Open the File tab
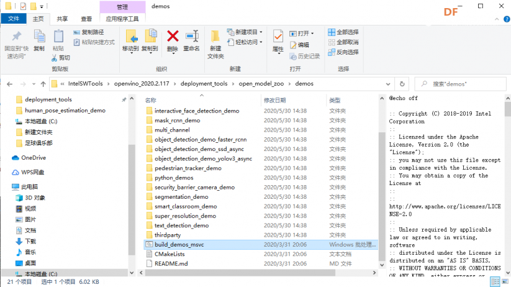Viewport: 511px width, 287px height. (x=14, y=19)
